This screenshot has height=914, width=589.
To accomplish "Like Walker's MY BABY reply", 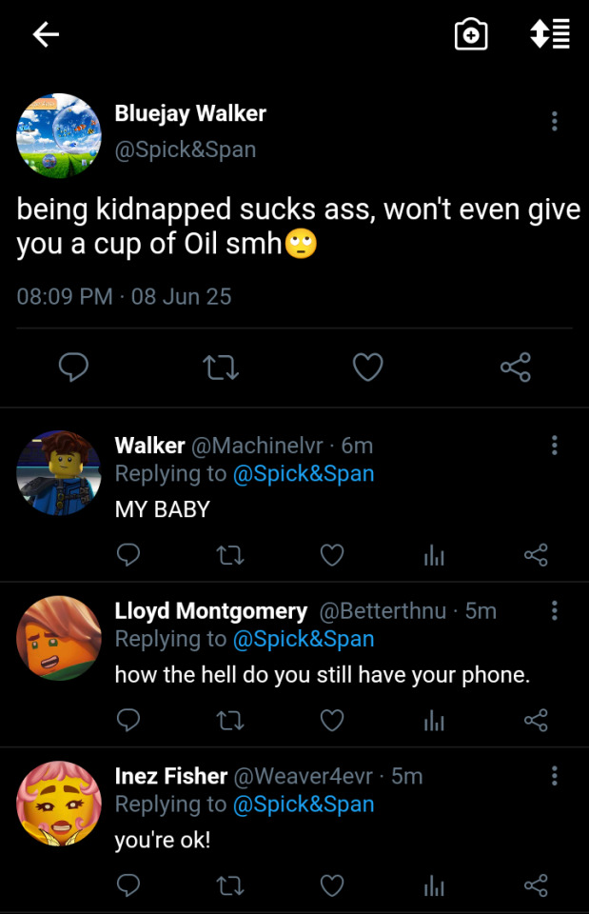I will [x=332, y=555].
